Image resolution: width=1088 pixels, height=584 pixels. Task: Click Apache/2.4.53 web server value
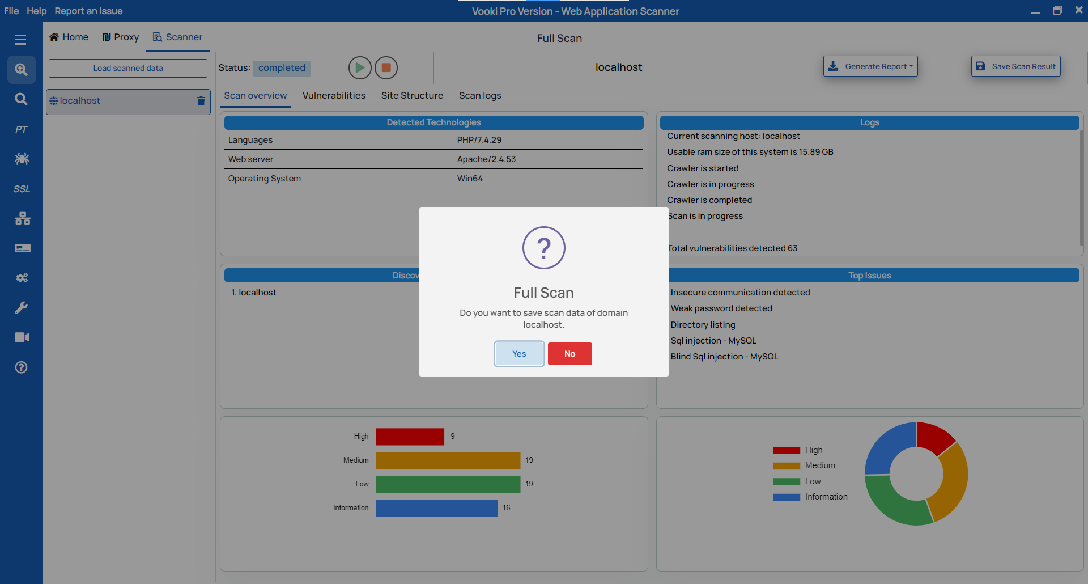tap(487, 159)
